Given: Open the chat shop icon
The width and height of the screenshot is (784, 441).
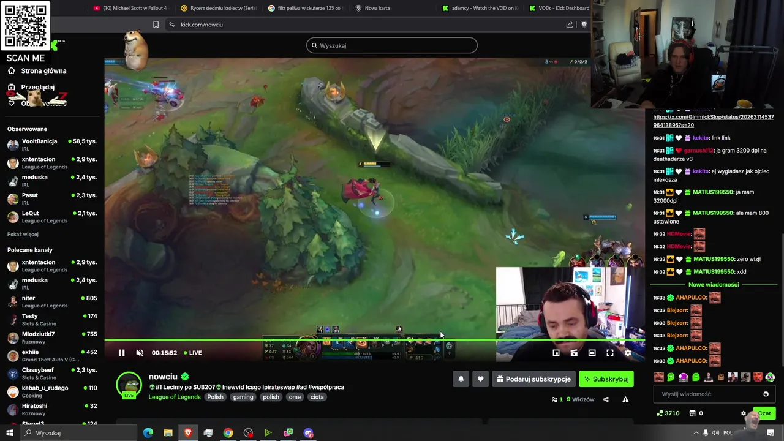Looking at the screenshot, I should point(692,413).
